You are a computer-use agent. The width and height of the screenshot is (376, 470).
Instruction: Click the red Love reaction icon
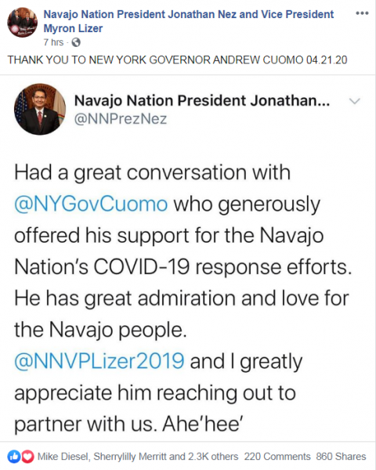point(28,457)
